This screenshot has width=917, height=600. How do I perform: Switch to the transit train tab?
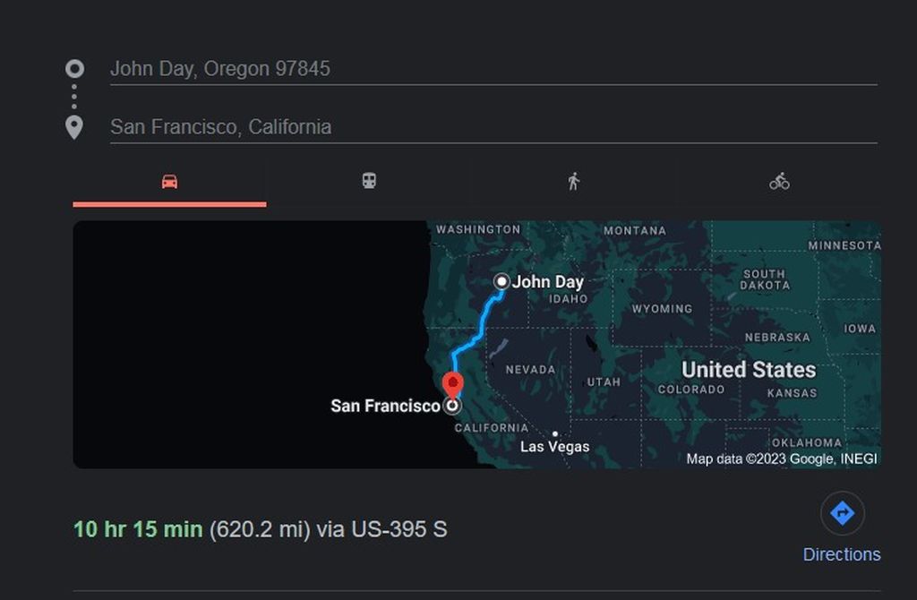369,181
